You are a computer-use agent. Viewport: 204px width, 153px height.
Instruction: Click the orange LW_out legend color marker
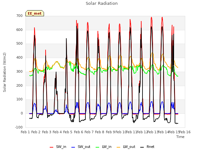coord(119,147)
